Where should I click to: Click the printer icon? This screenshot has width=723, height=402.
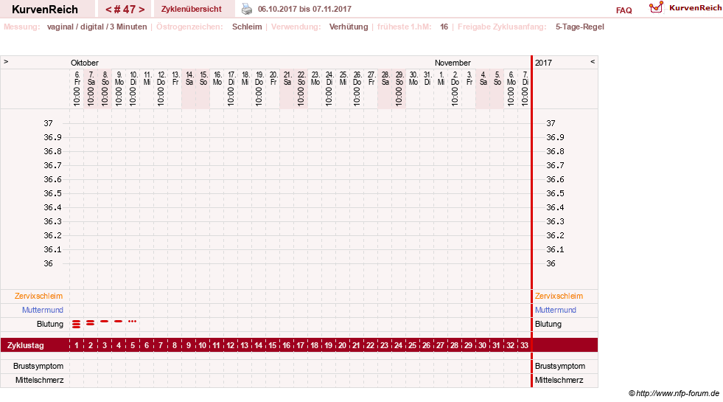[247, 9]
